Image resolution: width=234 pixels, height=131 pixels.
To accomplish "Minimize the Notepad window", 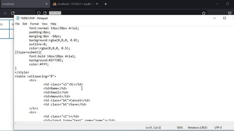I will 215,18.
